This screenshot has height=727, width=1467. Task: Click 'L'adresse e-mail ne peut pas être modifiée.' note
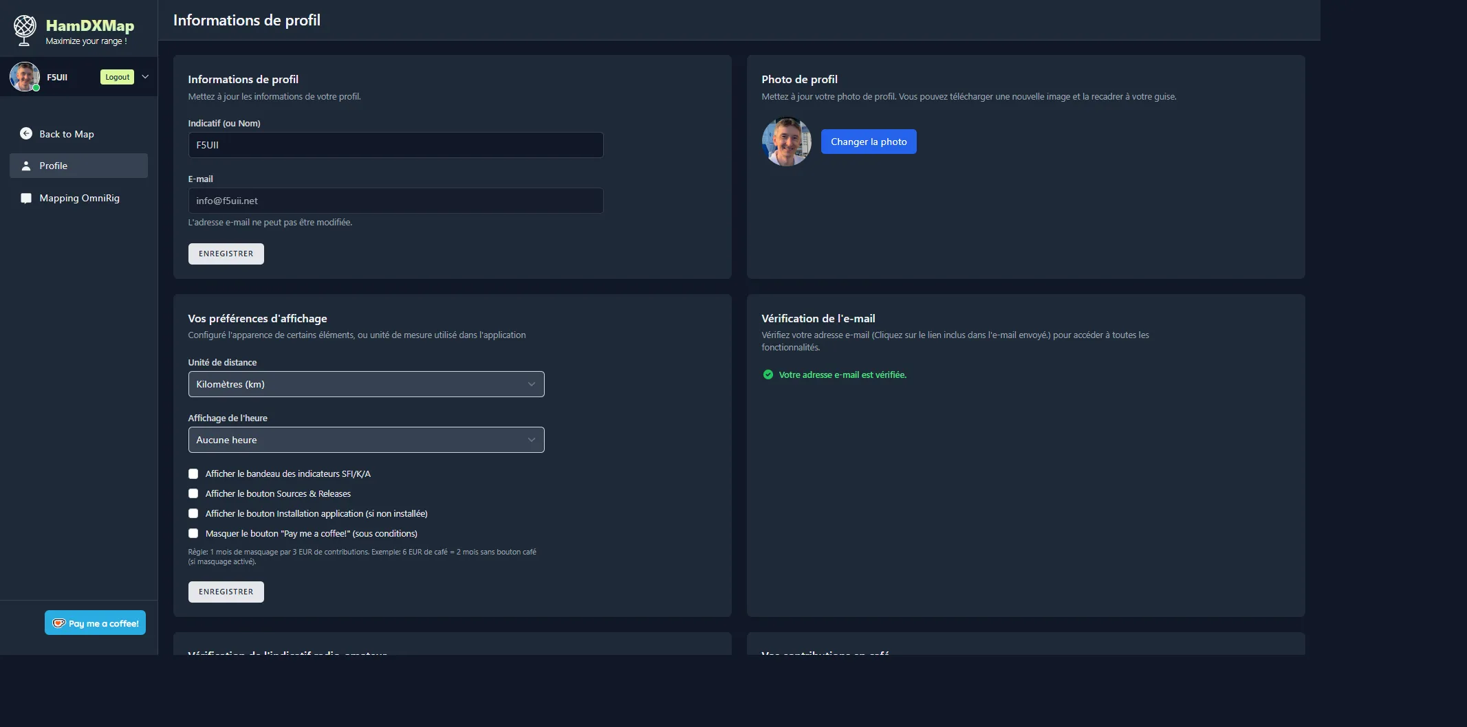(x=270, y=222)
